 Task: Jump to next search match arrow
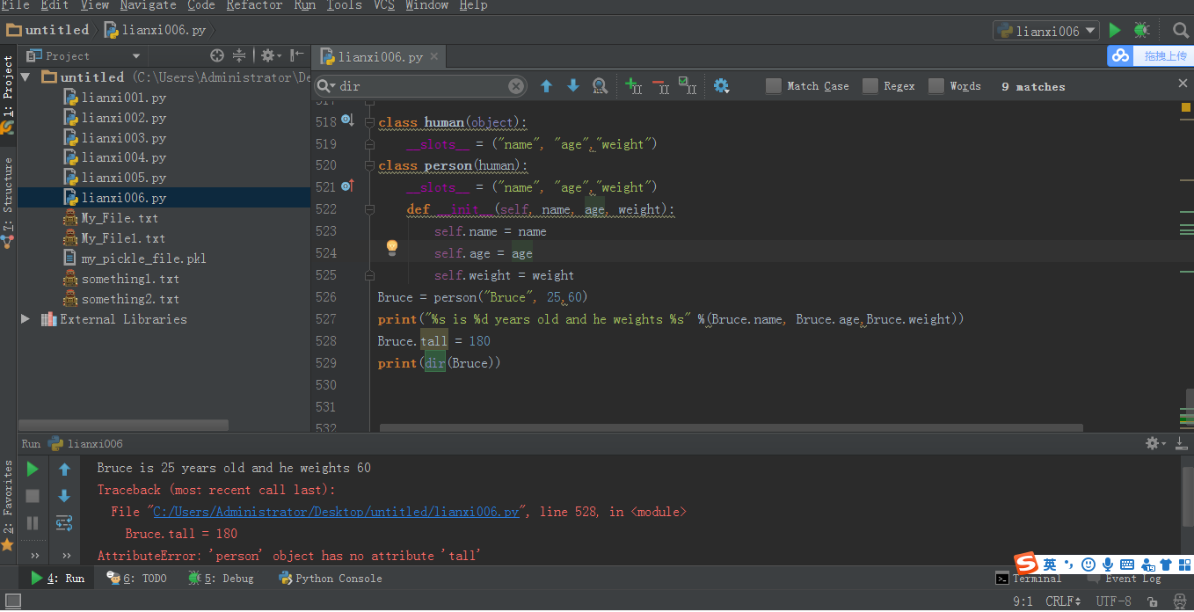click(x=573, y=86)
